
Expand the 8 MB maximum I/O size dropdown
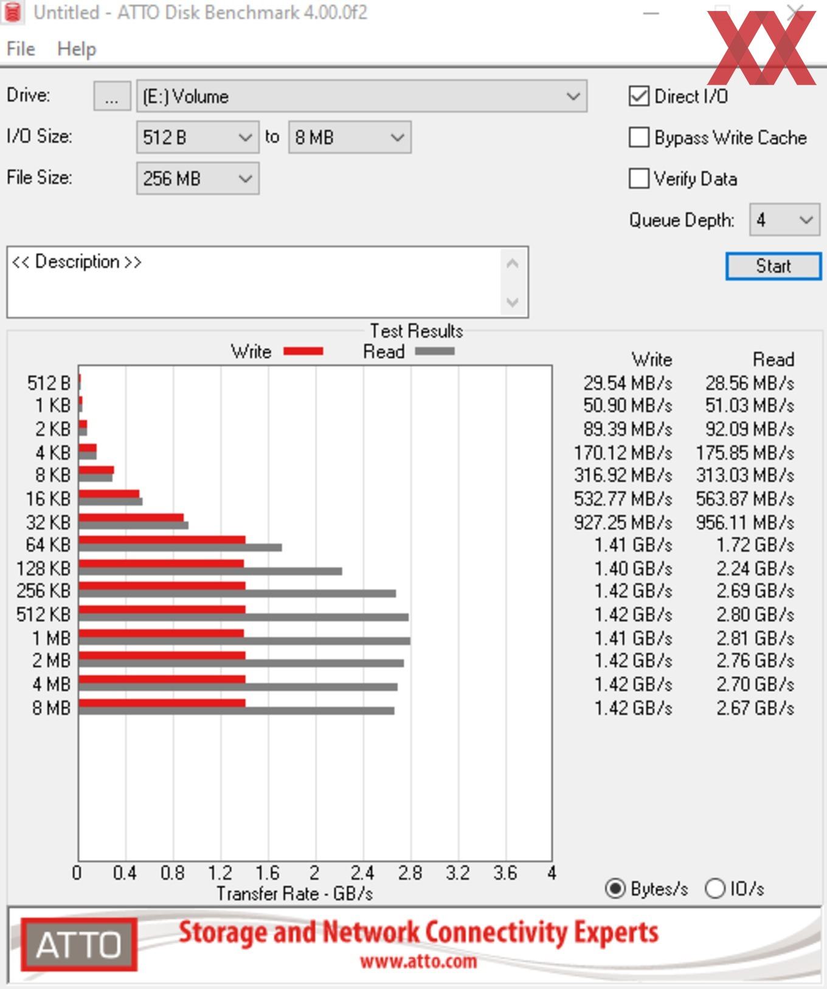pyautogui.click(x=350, y=137)
